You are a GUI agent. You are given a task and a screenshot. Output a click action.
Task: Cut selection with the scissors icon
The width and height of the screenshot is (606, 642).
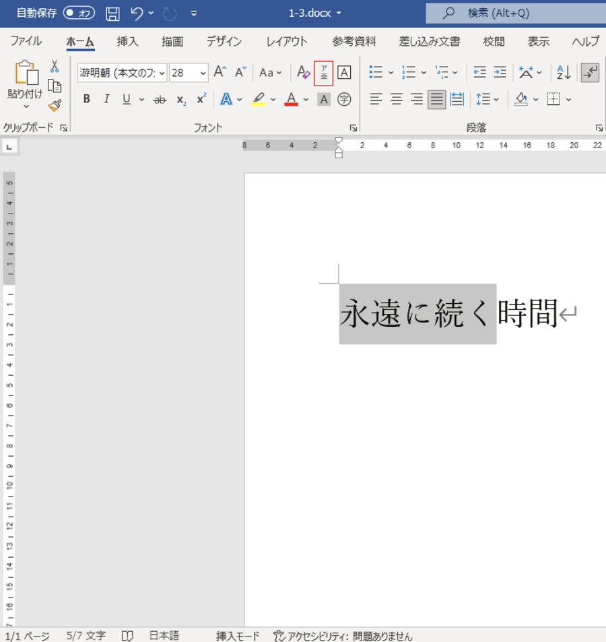(x=55, y=66)
